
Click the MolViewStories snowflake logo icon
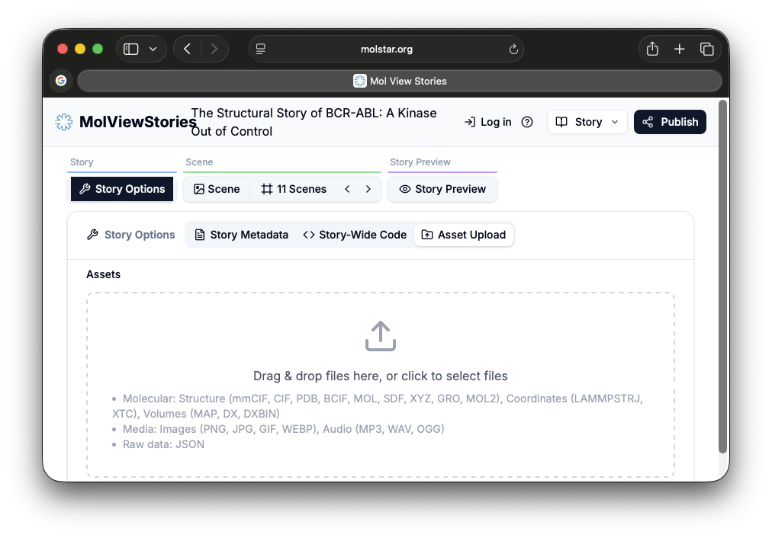click(x=64, y=122)
